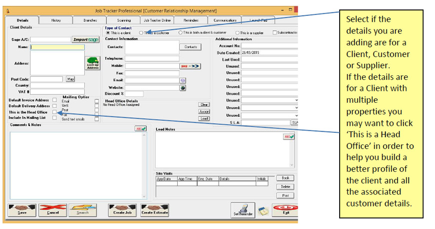Switch to the Details tab
The image size is (435, 229).
point(22,20)
